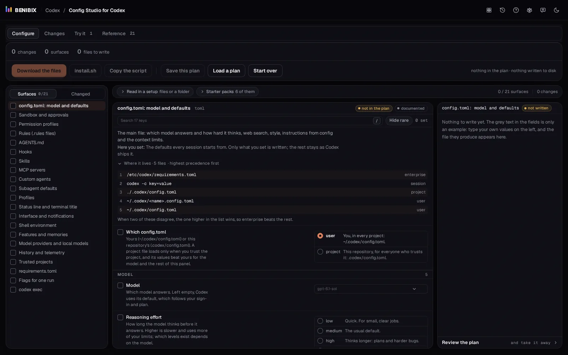Select 'requirements.toml' surface row
568x355 pixels.
[x=57, y=271]
